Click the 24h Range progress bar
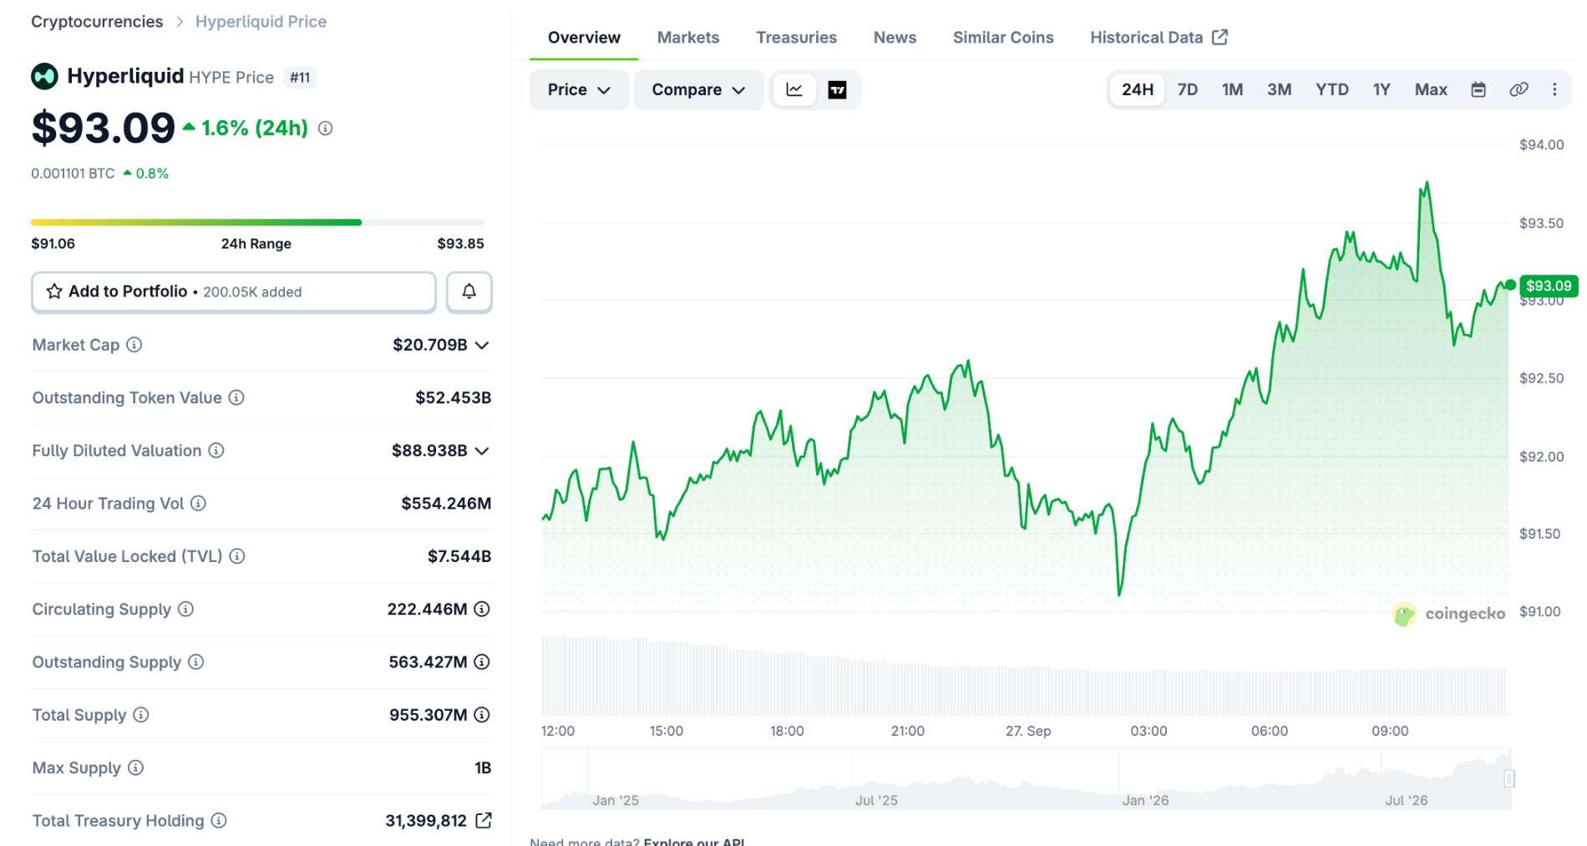The height and width of the screenshot is (846, 1587). tap(257, 222)
